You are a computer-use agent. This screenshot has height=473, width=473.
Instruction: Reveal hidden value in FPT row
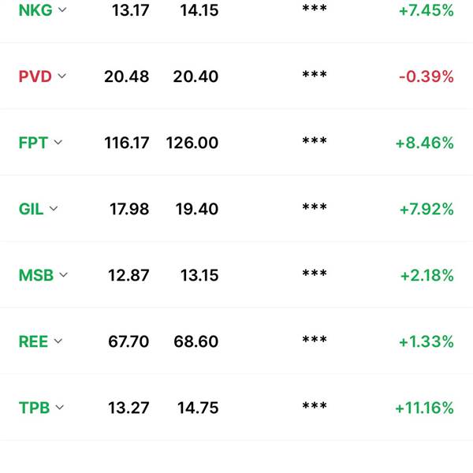[x=315, y=141]
